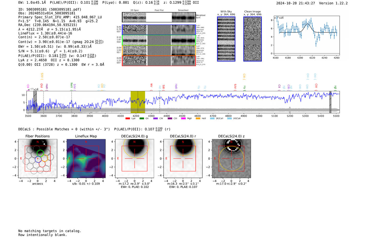Open the Weighted Sum 2D spectrum strip
Viewport: 366px width, 249px height.
pyautogui.click(x=159, y=17)
